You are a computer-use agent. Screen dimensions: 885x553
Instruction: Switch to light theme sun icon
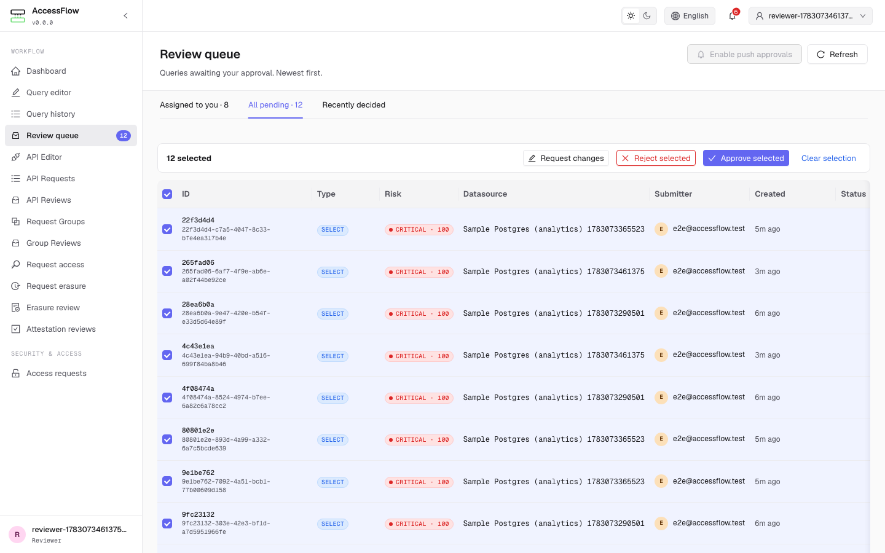[631, 16]
